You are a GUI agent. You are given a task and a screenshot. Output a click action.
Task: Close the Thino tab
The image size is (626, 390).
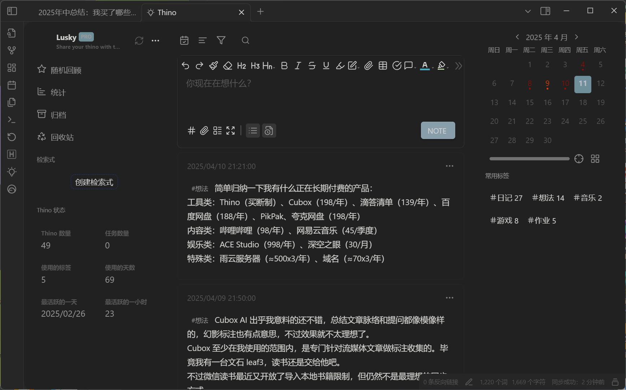242,12
